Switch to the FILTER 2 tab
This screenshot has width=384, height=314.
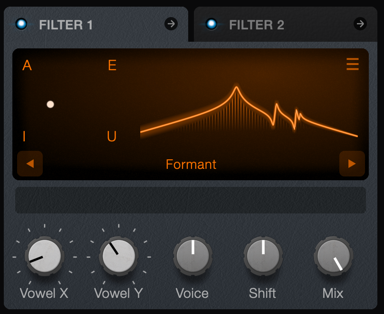tap(257, 25)
